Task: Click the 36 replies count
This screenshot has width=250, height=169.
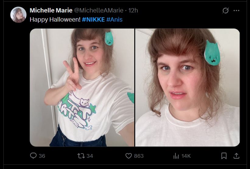Action: pyautogui.click(x=42, y=156)
